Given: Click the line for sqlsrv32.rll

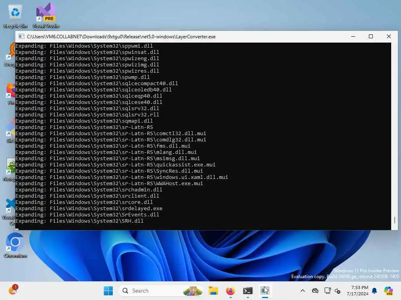Looking at the screenshot, I should pyautogui.click(x=87, y=115).
